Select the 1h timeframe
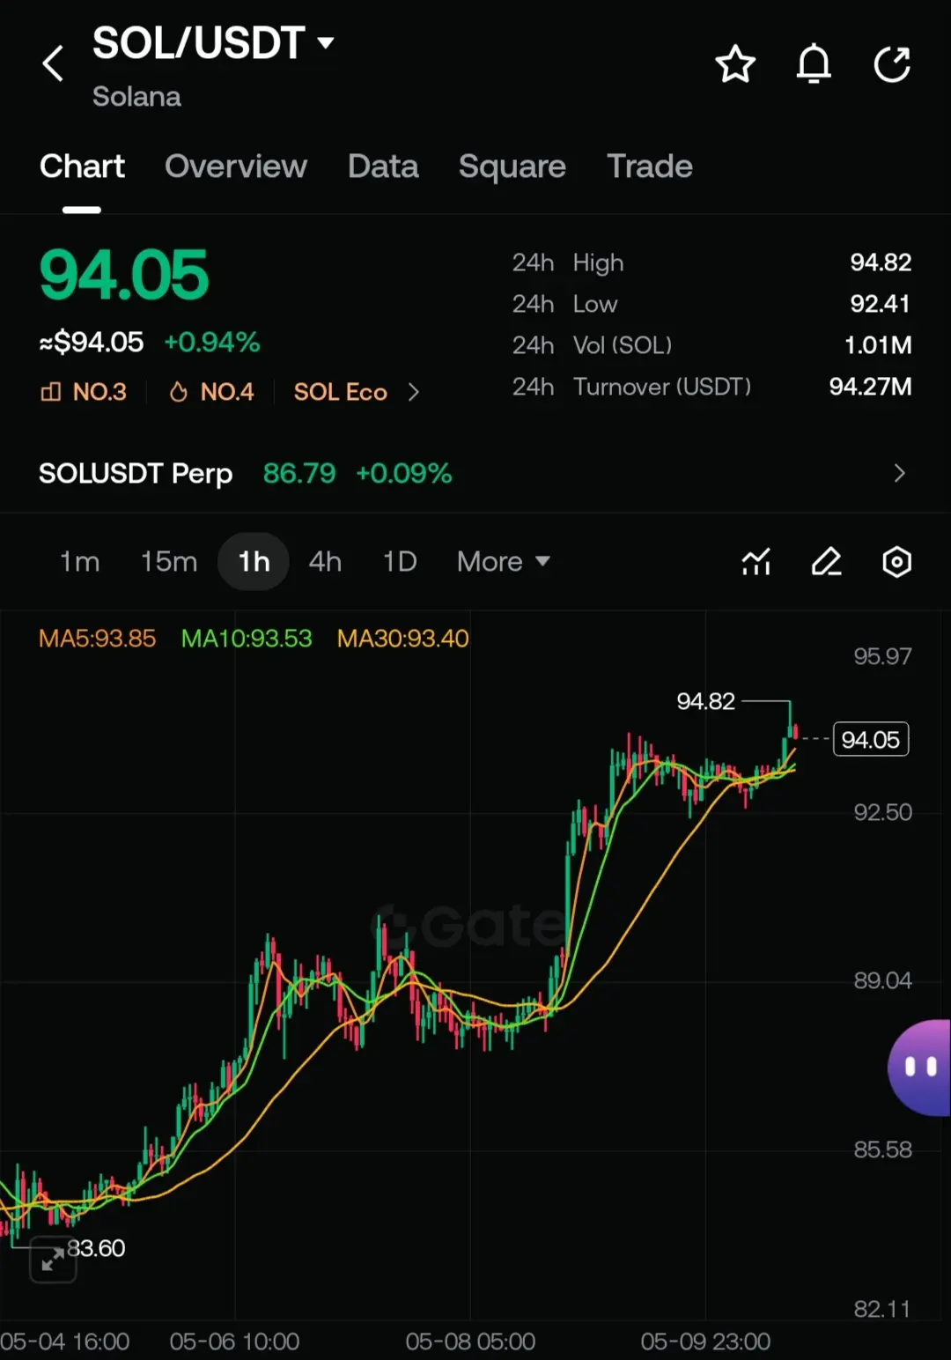Viewport: 951px width, 1360px height. coord(254,562)
